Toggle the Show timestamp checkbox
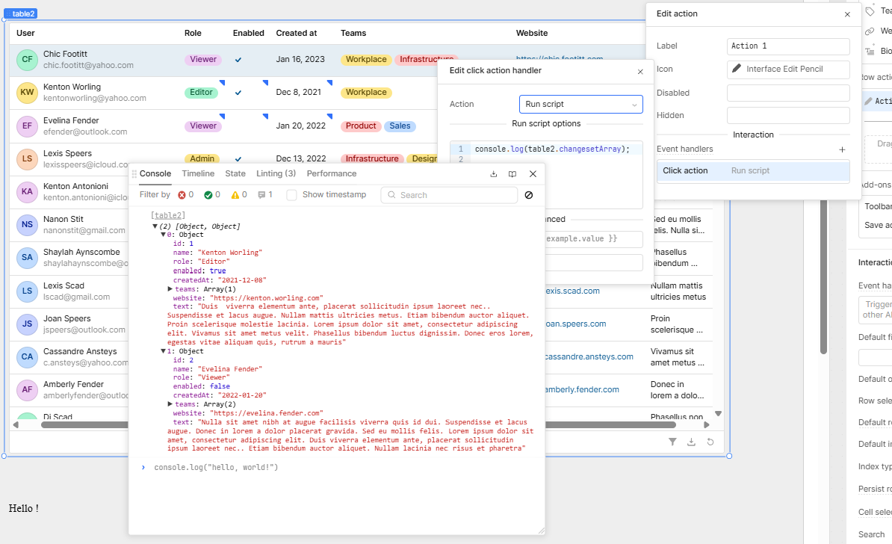 [291, 195]
